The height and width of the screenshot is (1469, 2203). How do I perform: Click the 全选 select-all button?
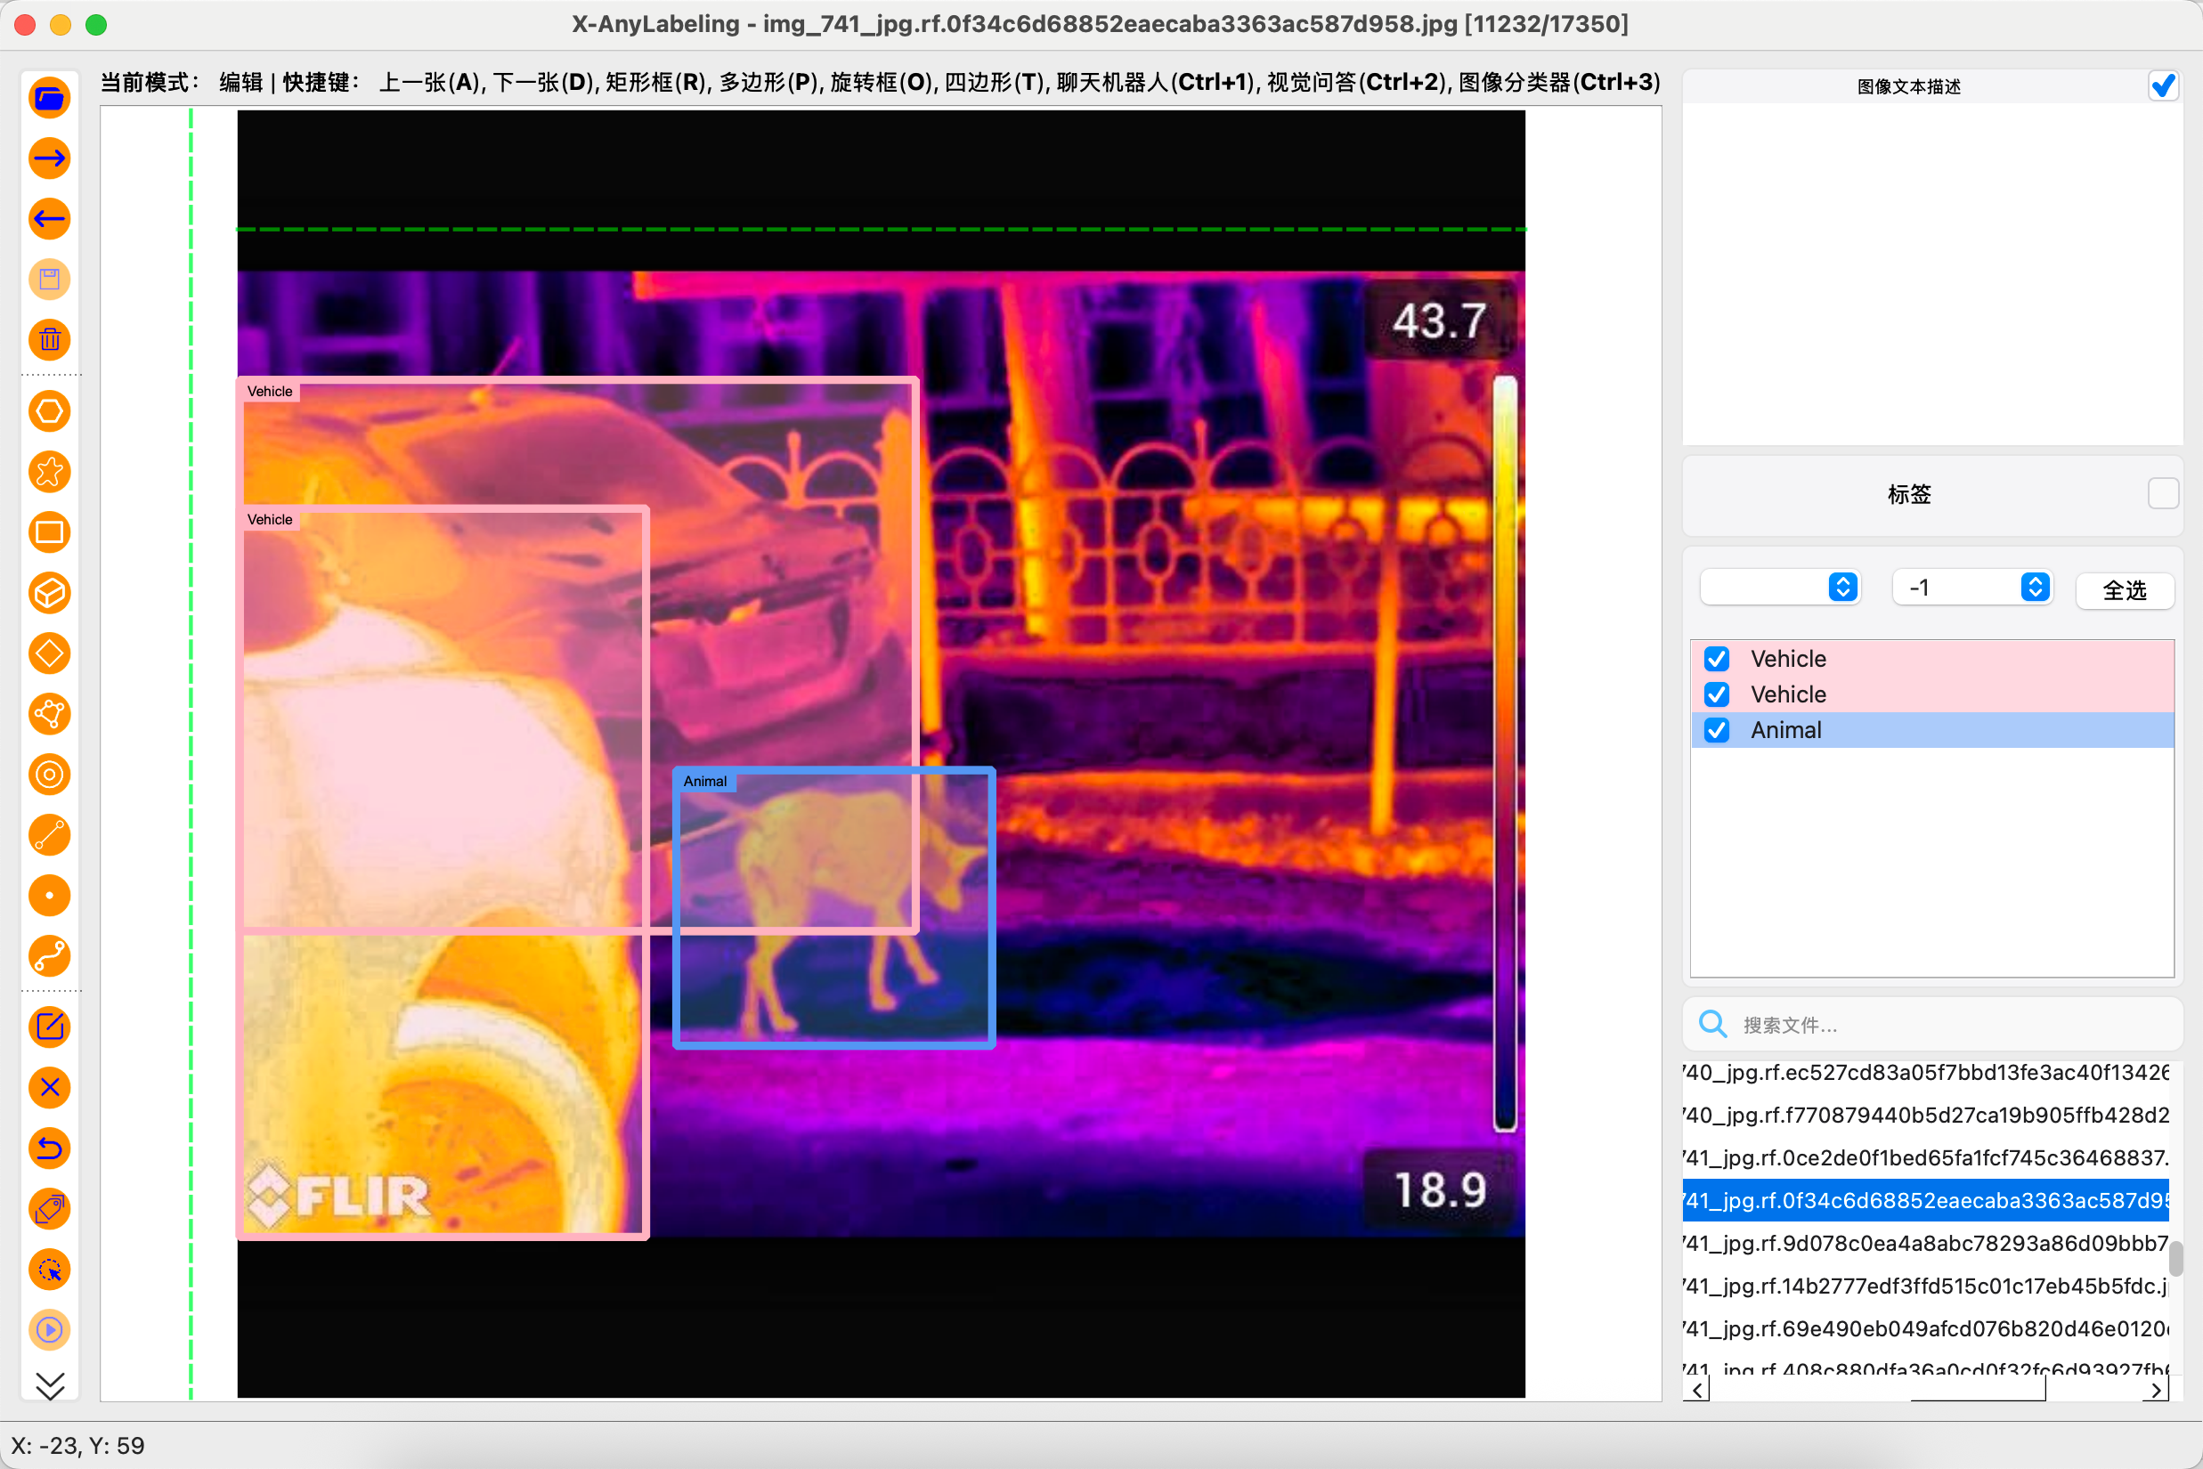coord(2125,590)
